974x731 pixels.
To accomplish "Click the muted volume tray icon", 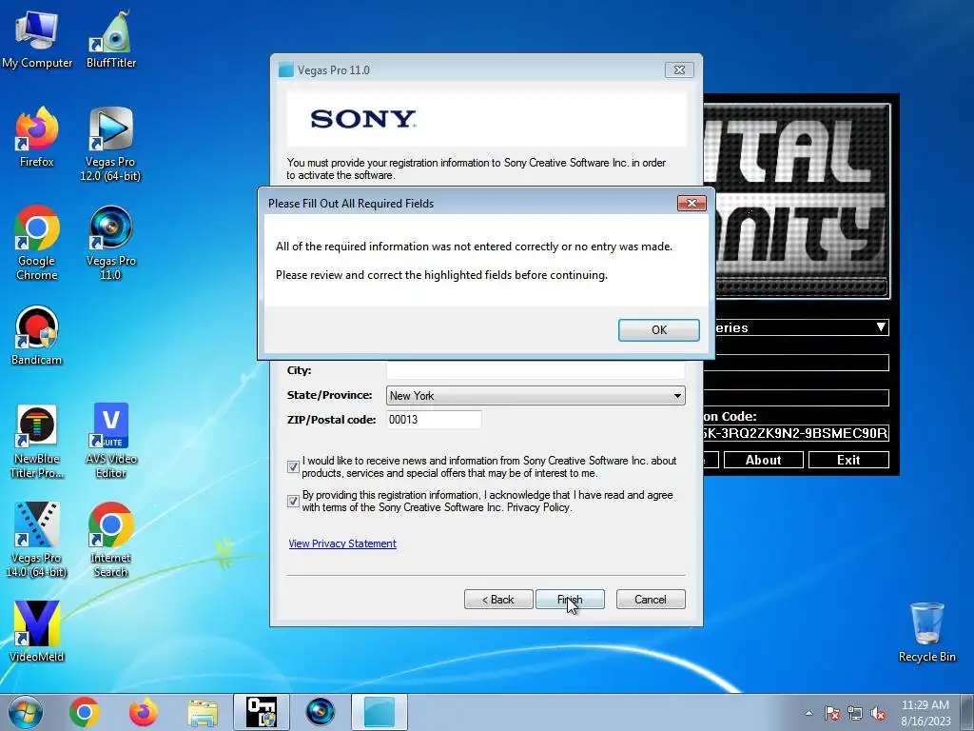I will 878,713.
